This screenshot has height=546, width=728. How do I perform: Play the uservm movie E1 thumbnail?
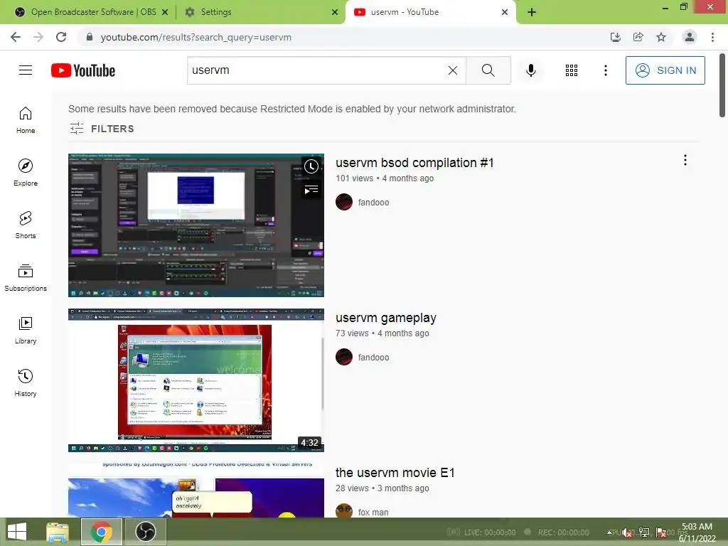coord(196,491)
